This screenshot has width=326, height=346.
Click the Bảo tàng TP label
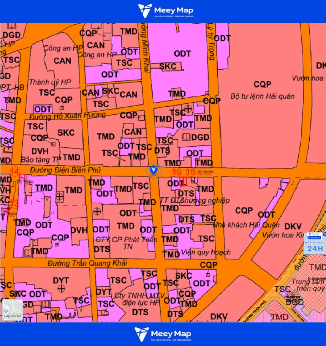click(40, 160)
